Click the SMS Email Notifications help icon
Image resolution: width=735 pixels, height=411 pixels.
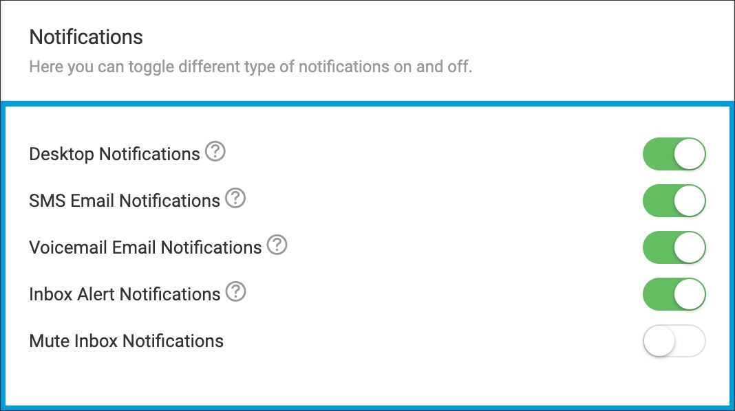click(x=235, y=199)
